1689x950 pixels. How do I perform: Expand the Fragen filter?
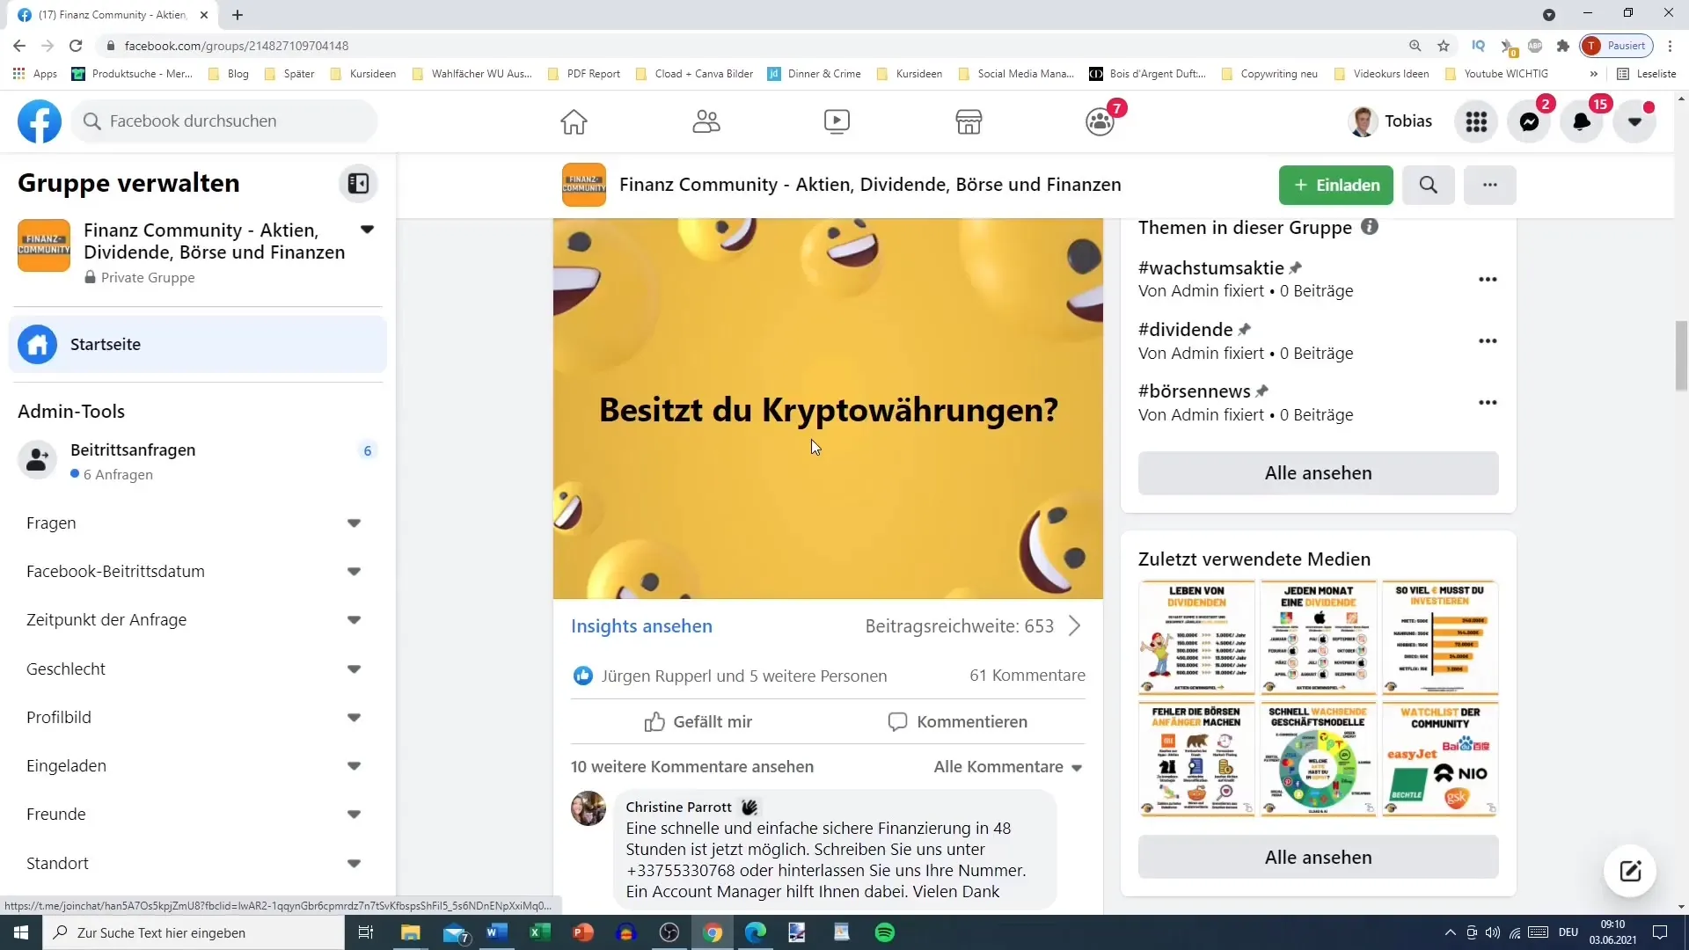[354, 523]
